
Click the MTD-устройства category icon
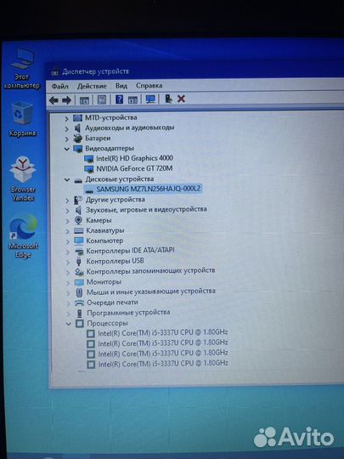[x=77, y=118]
